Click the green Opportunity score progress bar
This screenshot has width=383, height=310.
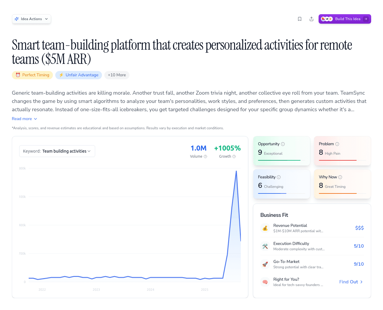pos(279,160)
